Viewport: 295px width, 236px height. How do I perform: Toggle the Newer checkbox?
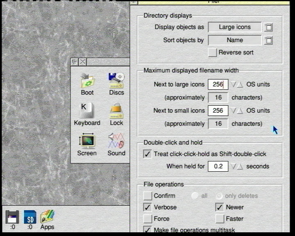click(x=220, y=207)
